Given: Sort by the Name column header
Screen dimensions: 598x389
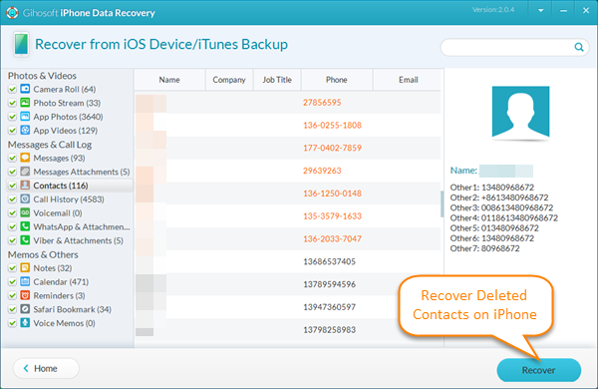Looking at the screenshot, I should click(x=169, y=80).
